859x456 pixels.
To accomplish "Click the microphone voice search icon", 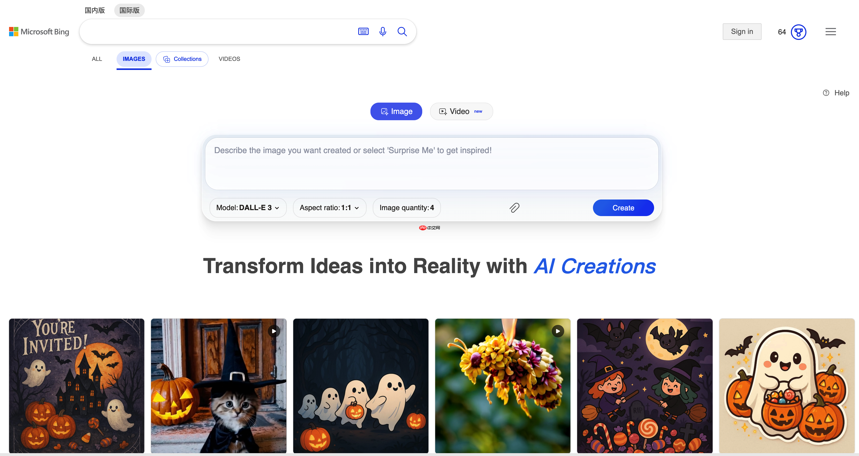I will click(383, 32).
